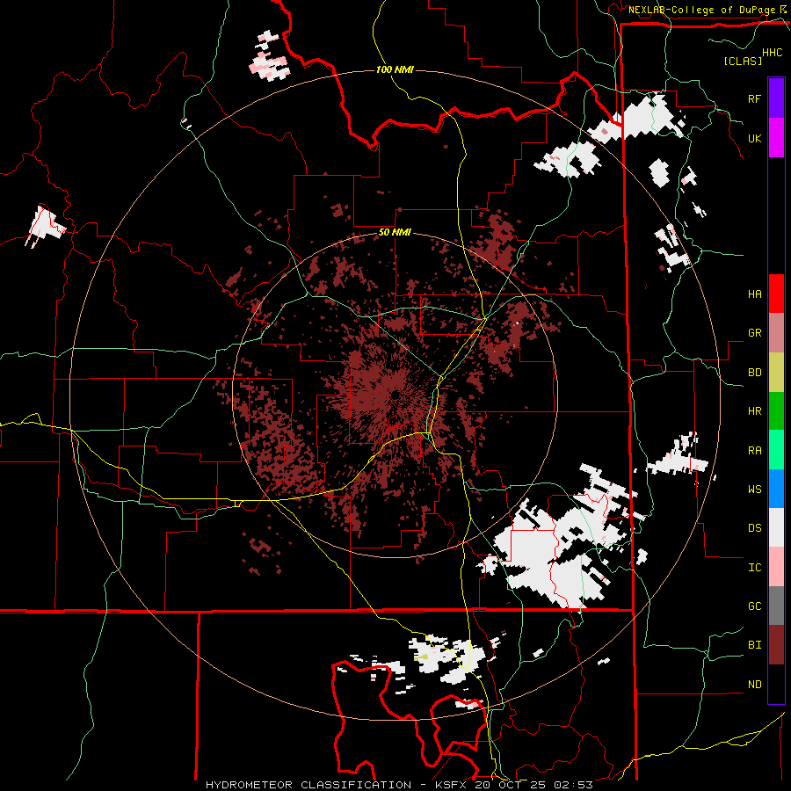Click the HA legend label
This screenshot has height=791, width=791.
pyautogui.click(x=754, y=294)
